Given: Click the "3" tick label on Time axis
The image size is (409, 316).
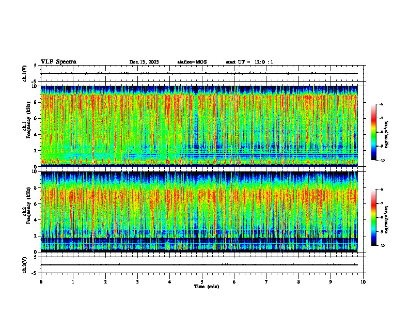Looking at the screenshot, I should tap(137, 282).
